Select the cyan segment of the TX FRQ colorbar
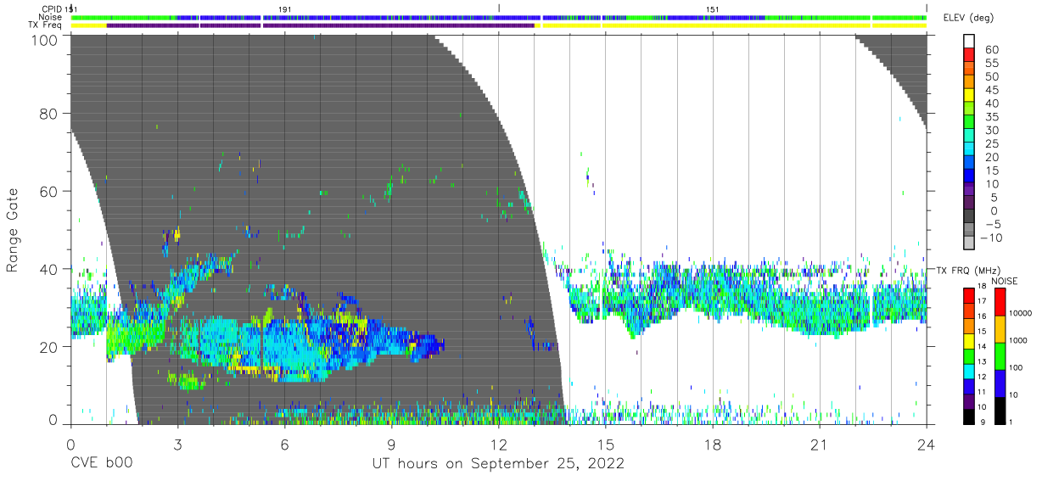Viewport: 1042px width, 481px height. pyautogui.click(x=968, y=372)
